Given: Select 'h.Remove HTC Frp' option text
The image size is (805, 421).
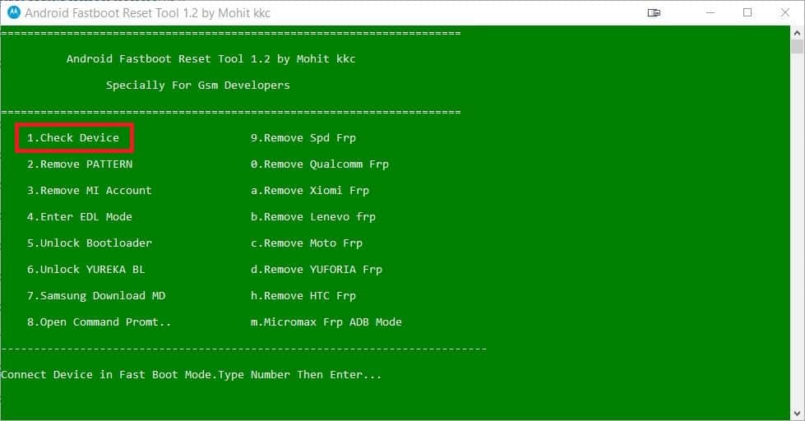Looking at the screenshot, I should click(x=303, y=296).
